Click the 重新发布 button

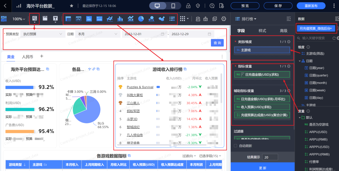click(311, 6)
